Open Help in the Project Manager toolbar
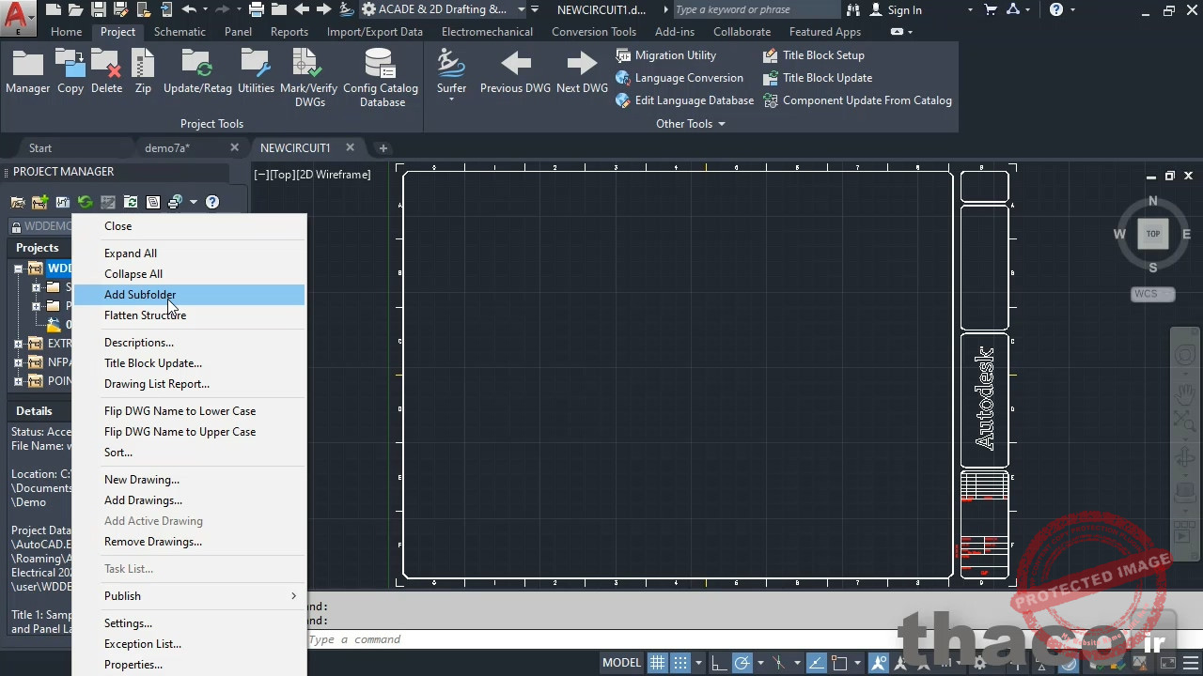This screenshot has width=1203, height=676. tap(212, 202)
